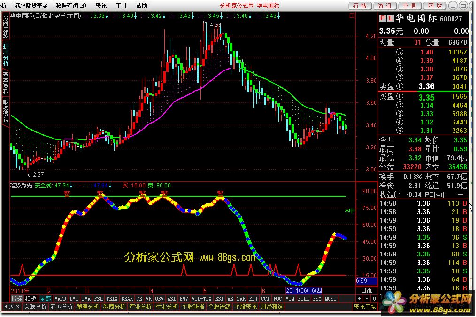
Task: Select the 全部 indicator tab
Action: pos(45,299)
